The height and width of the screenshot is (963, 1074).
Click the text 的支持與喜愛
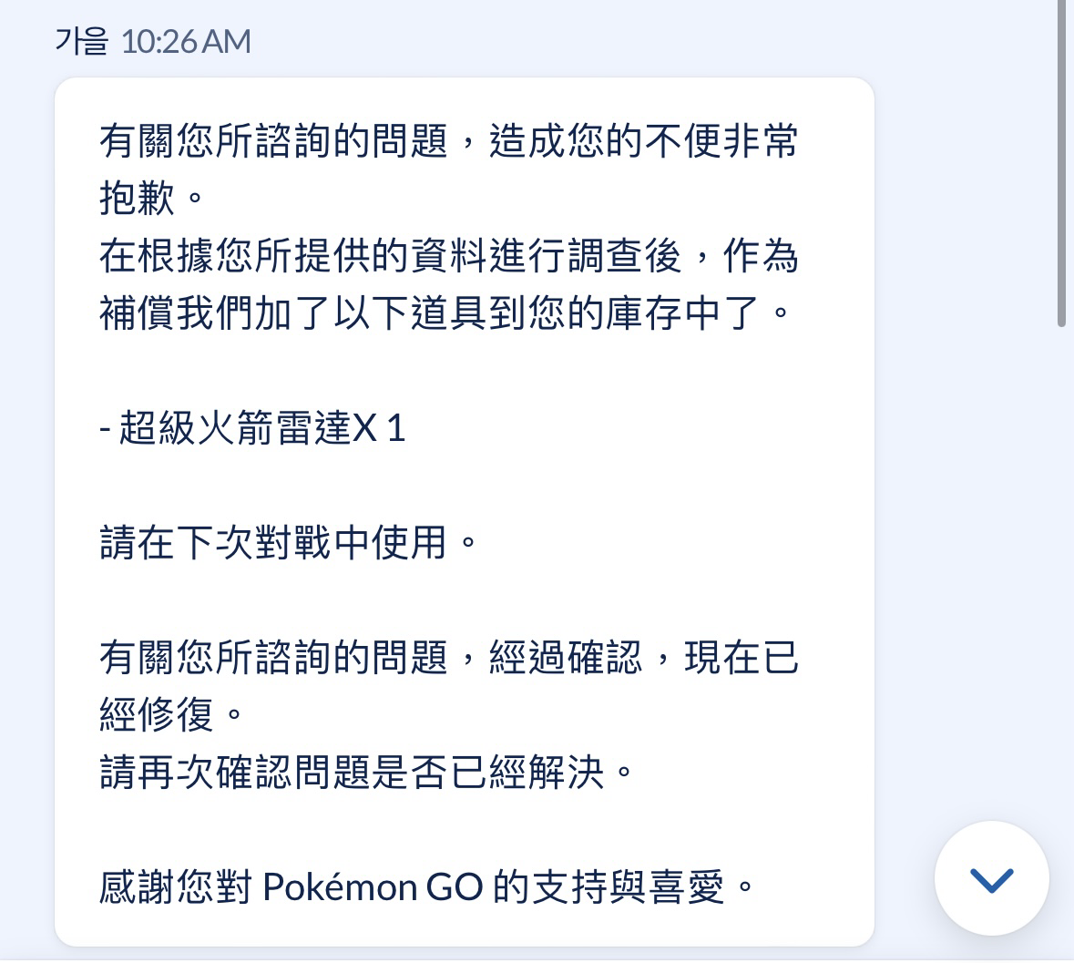[609, 887]
